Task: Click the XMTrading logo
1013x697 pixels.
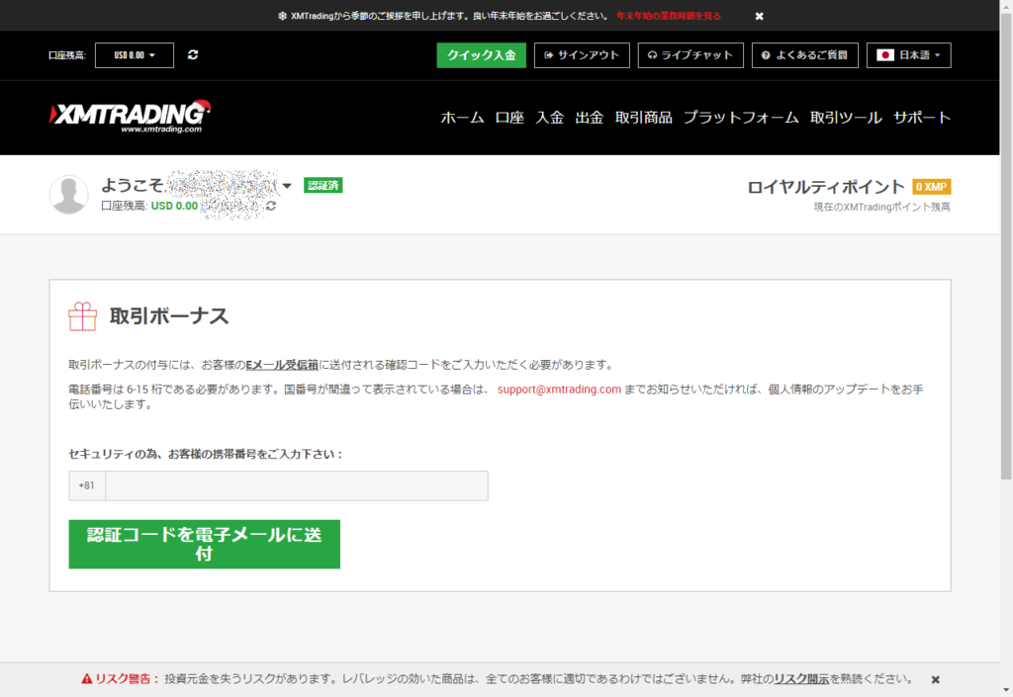Action: pos(131,117)
